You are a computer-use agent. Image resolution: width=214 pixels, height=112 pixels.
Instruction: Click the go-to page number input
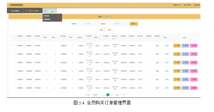[x=121, y=95]
